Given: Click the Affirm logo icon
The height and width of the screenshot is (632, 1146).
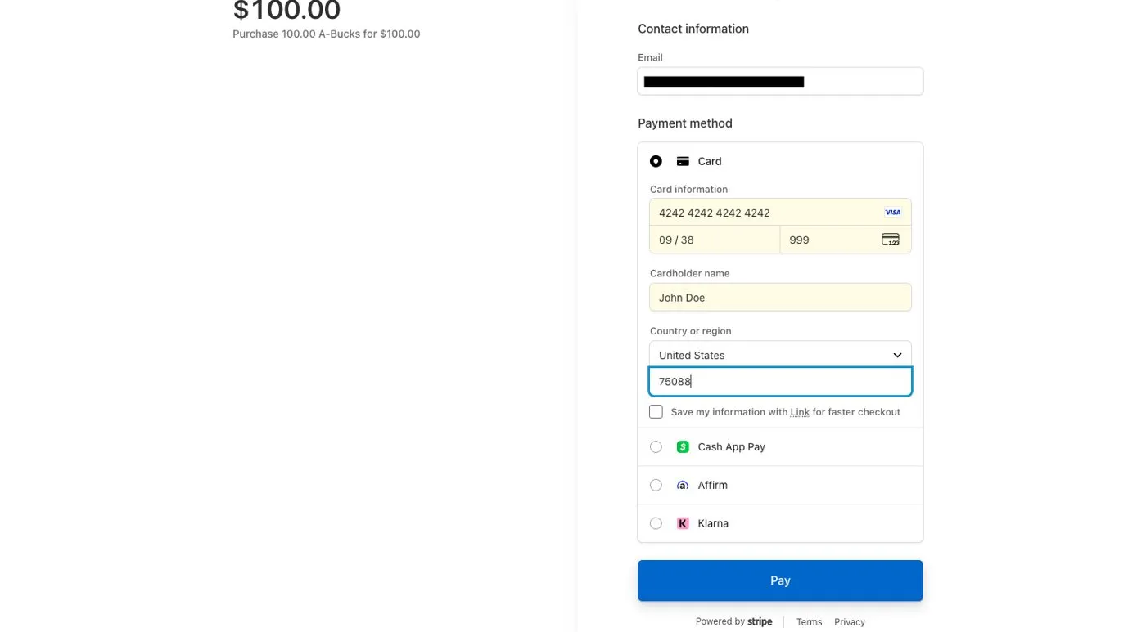Looking at the screenshot, I should 683,486.
